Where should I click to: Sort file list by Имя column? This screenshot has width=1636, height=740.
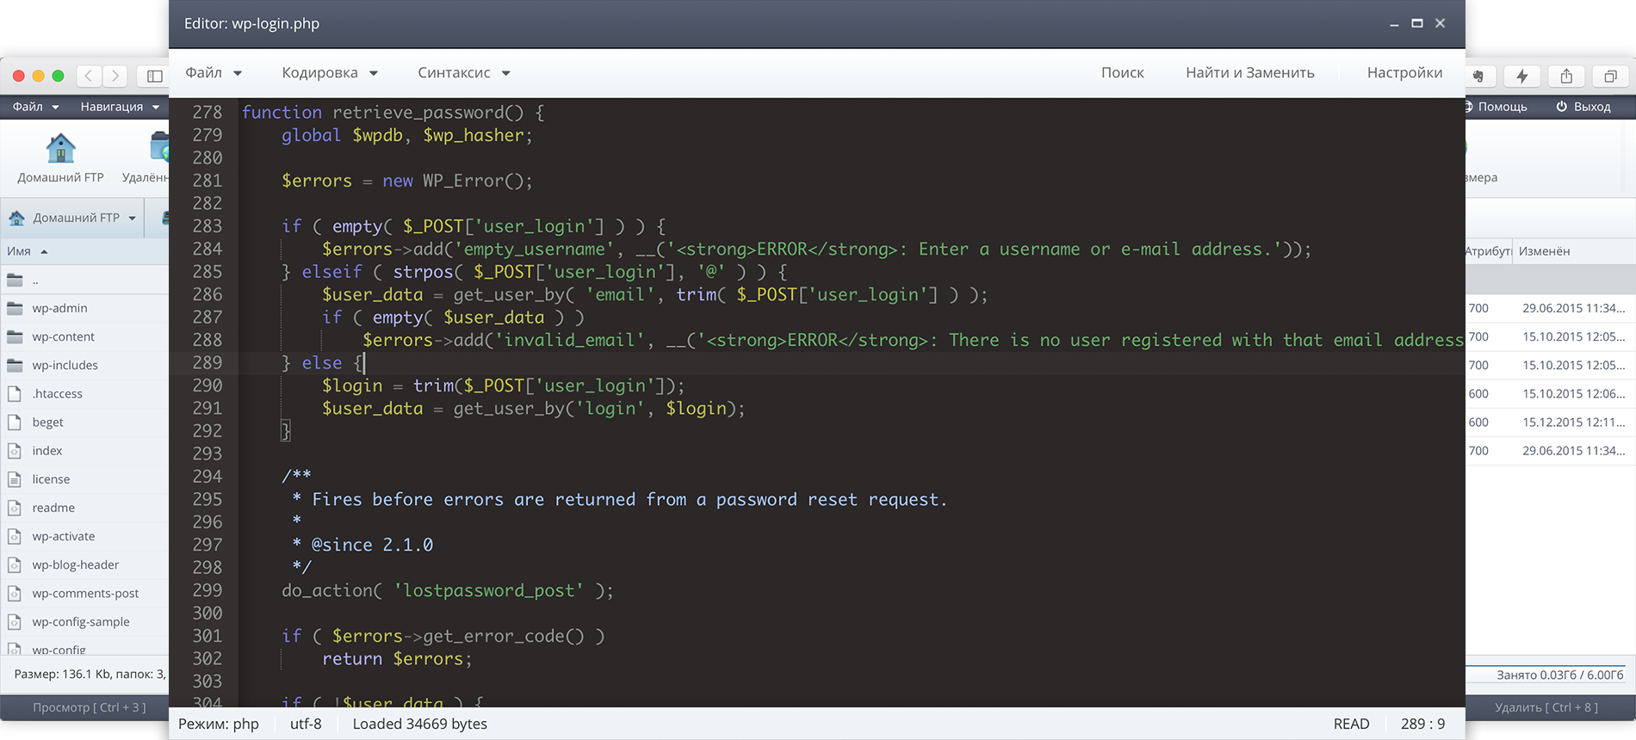pyautogui.click(x=27, y=251)
